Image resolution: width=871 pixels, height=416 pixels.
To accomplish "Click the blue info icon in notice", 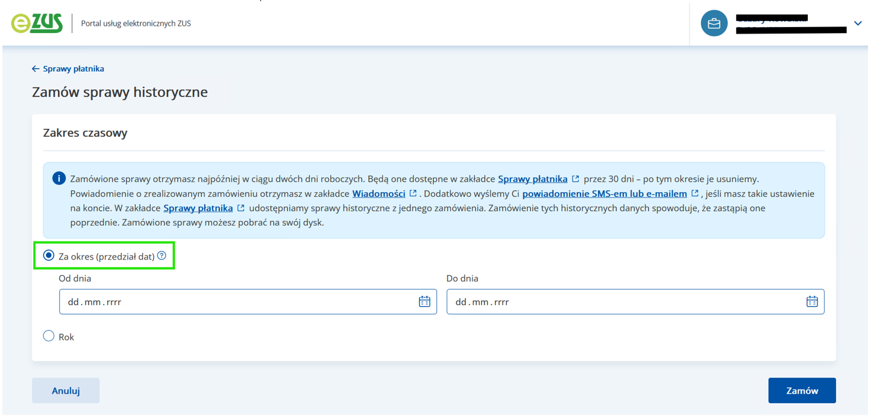I will pyautogui.click(x=58, y=179).
